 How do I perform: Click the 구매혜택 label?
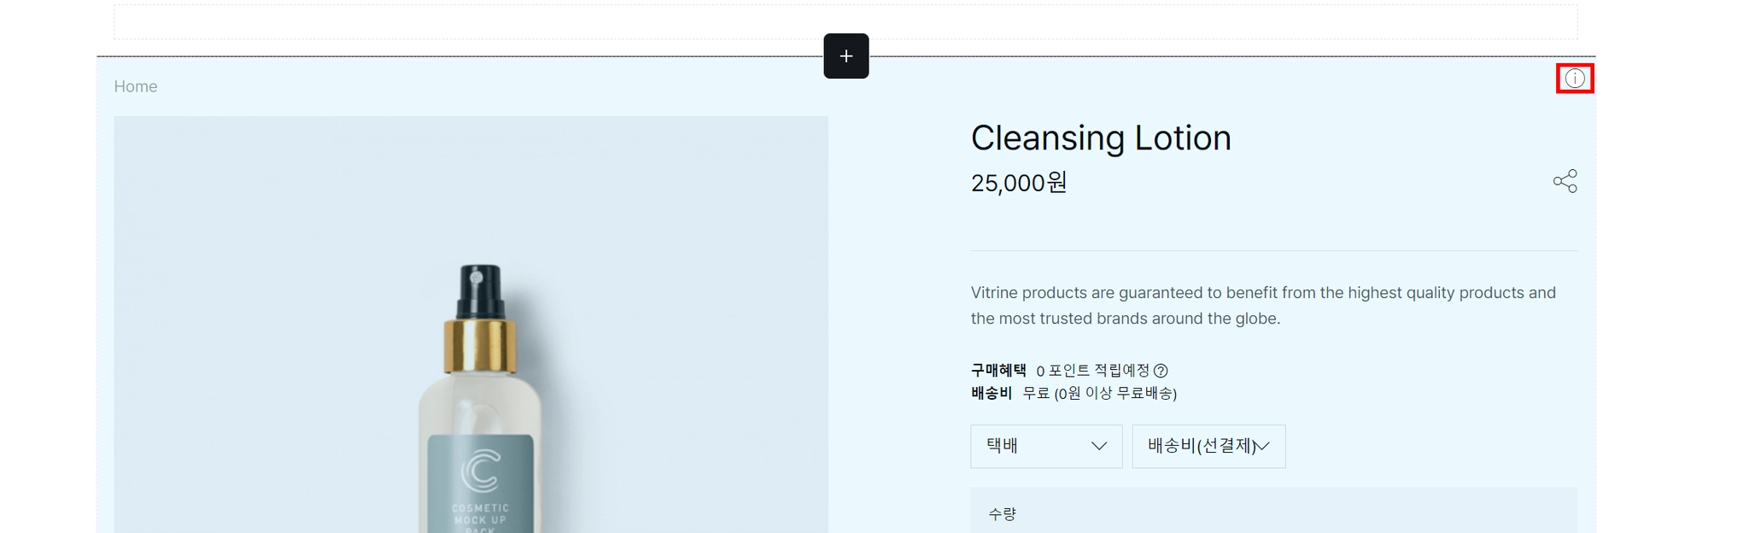click(998, 371)
